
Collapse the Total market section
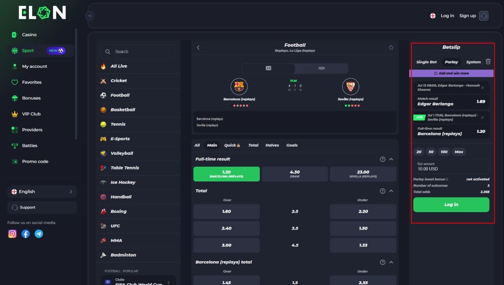(x=391, y=191)
